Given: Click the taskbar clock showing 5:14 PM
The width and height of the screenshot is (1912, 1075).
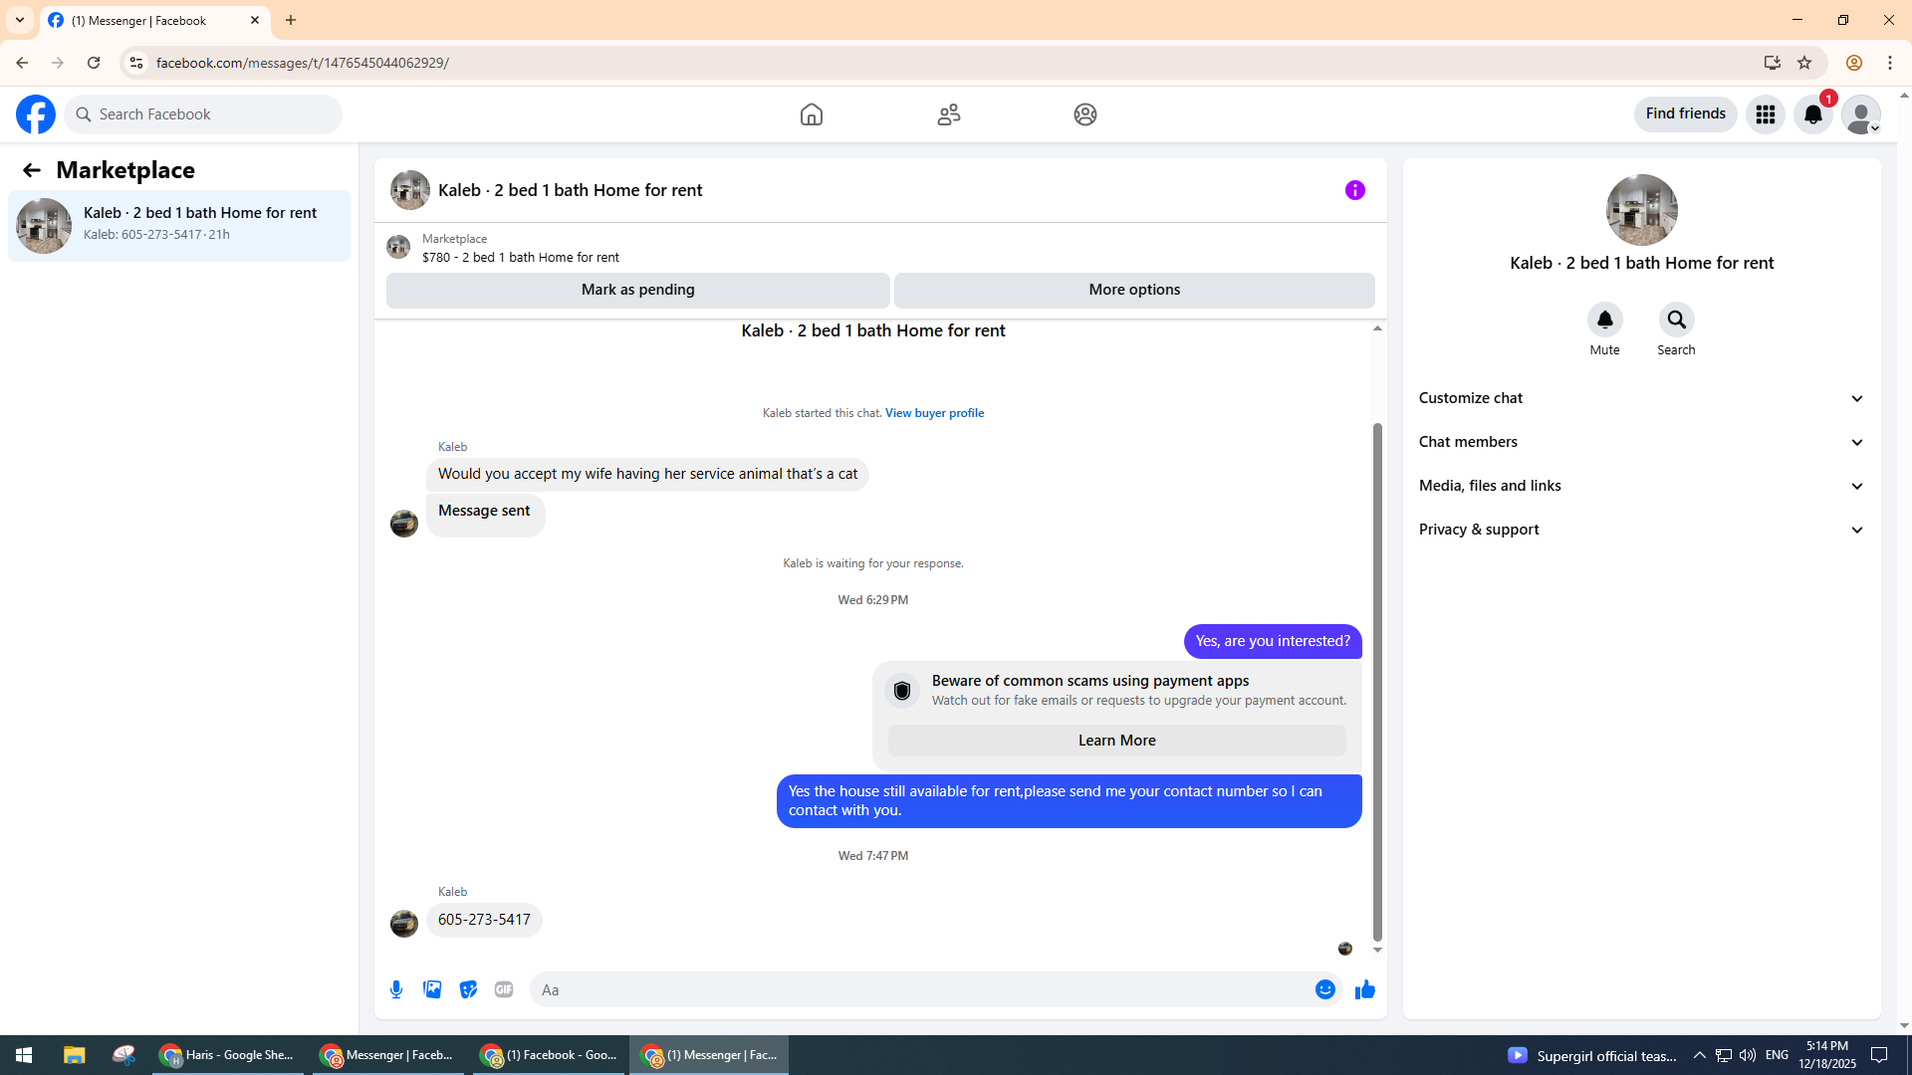Looking at the screenshot, I should [x=1827, y=1055].
